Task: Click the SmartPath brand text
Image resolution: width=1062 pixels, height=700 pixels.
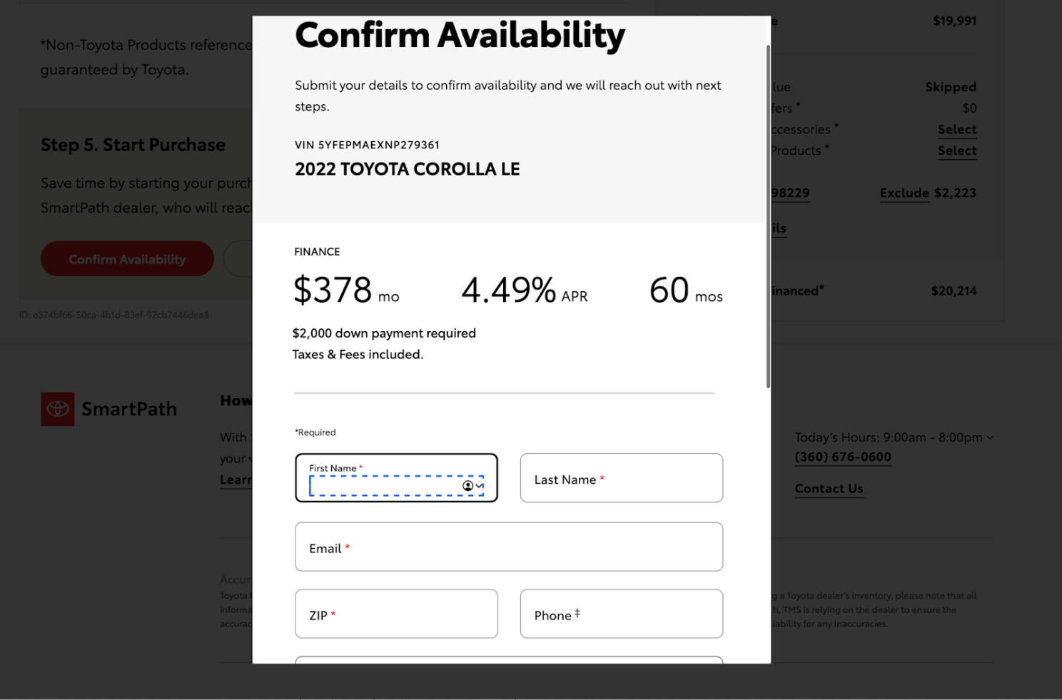Action: 129,409
